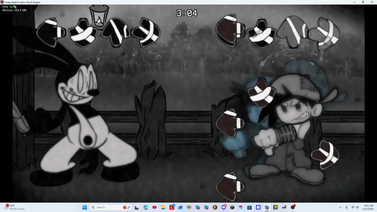Image resolution: width=377 pixels, height=212 pixels.
Task: Click the falling right-arrow note near the player's foot
Action: 325,155
